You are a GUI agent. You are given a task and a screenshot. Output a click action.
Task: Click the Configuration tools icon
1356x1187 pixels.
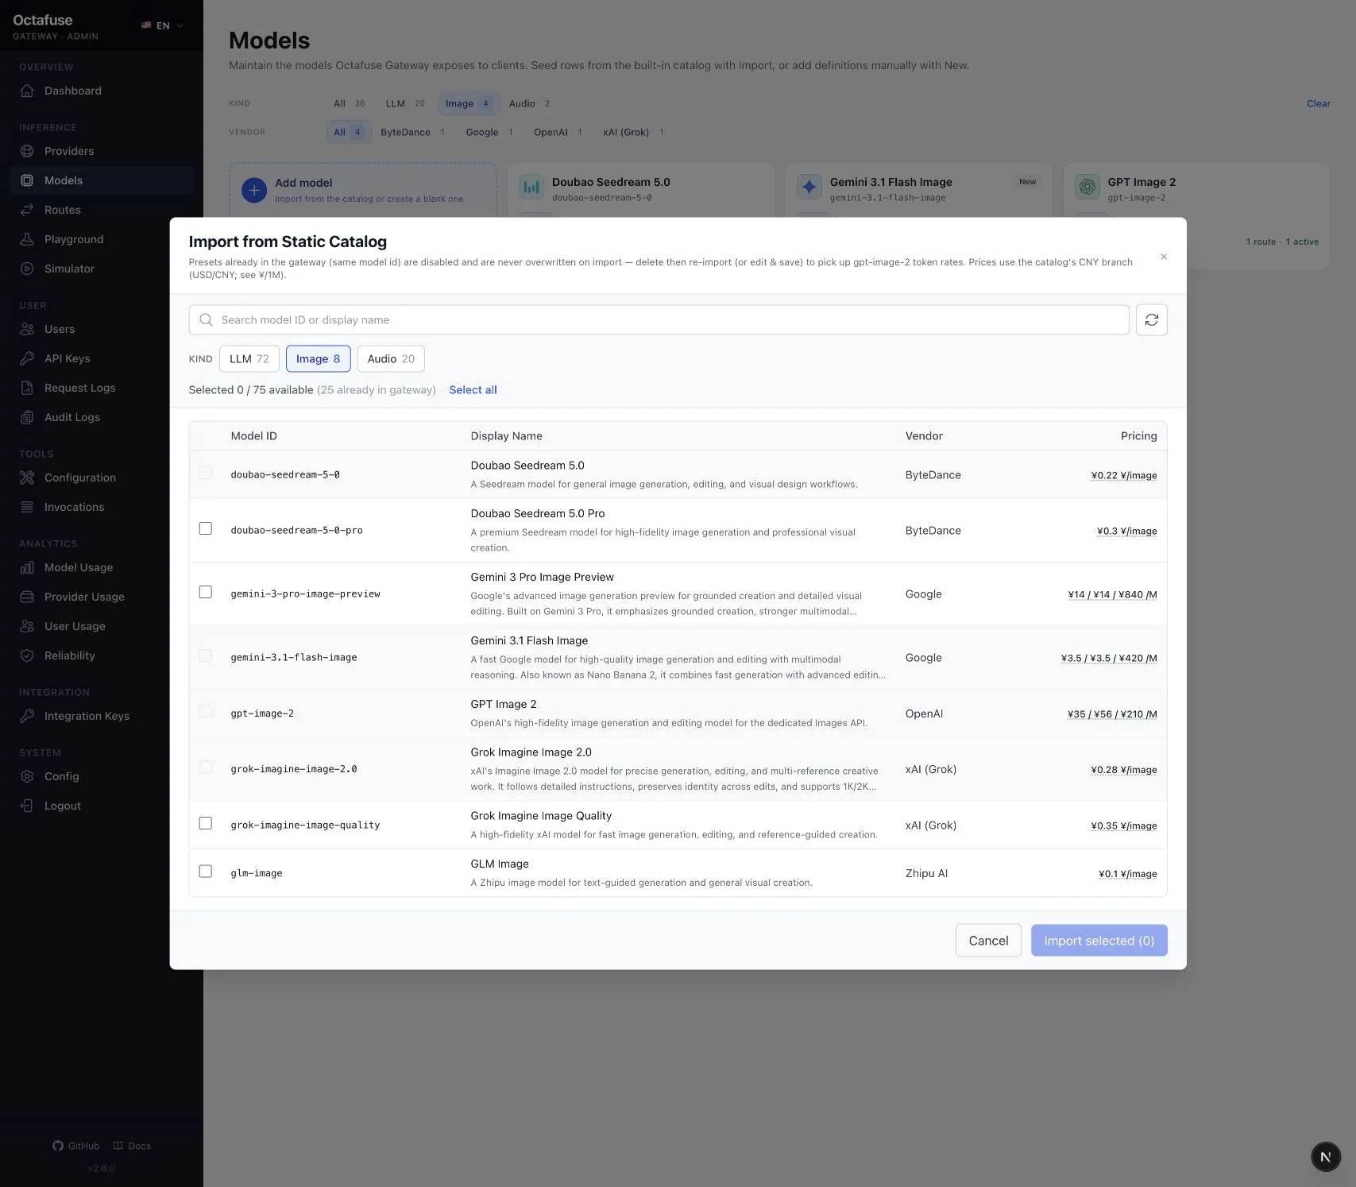tap(27, 478)
